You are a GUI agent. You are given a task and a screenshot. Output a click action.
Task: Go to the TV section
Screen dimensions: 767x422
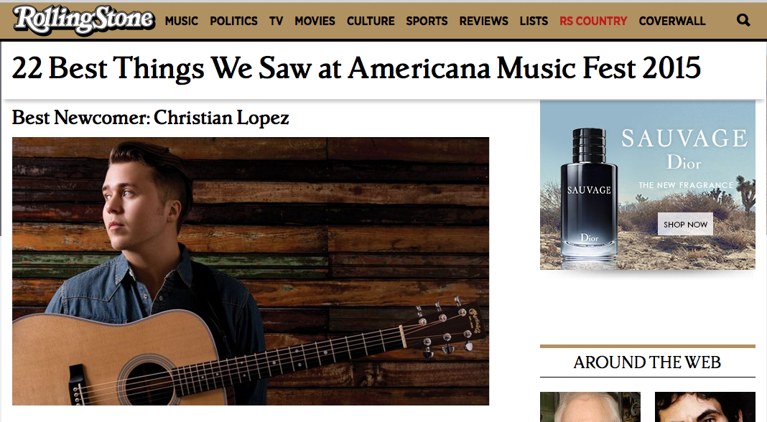point(276,21)
